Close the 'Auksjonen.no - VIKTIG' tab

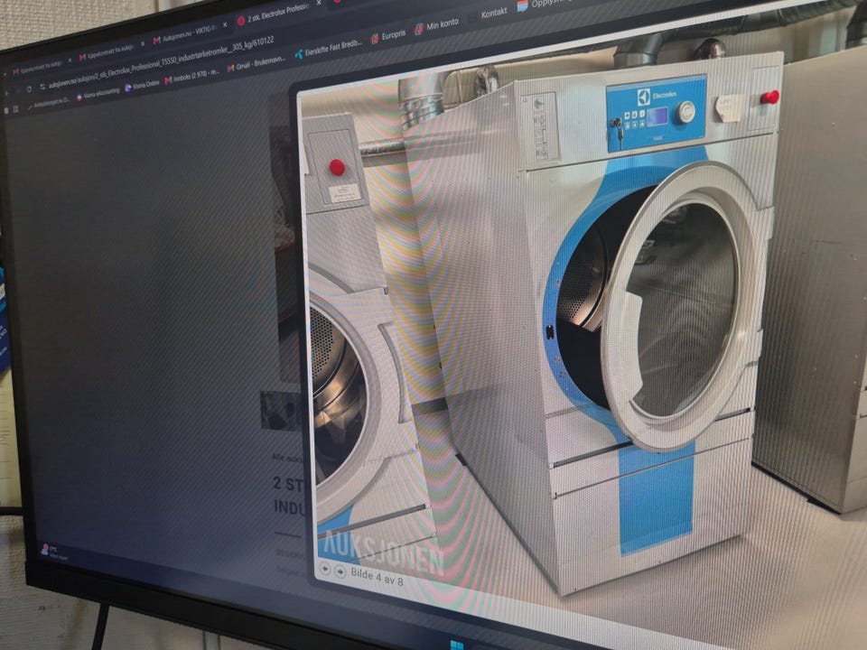pyautogui.click(x=225, y=25)
